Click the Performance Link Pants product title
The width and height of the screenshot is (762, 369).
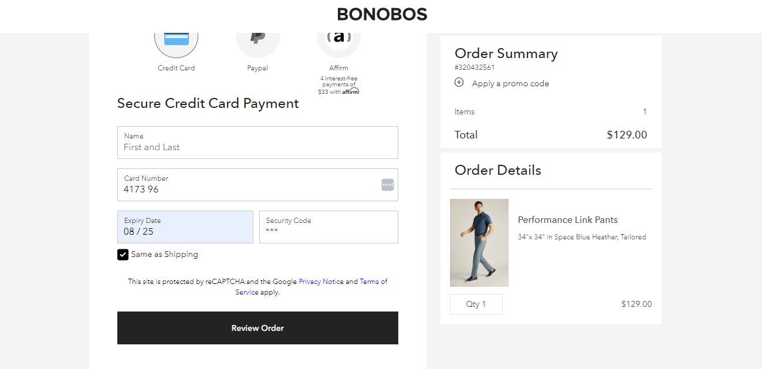(x=567, y=219)
